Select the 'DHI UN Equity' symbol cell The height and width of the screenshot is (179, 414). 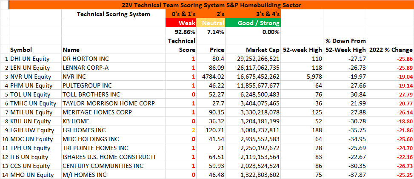(35, 59)
